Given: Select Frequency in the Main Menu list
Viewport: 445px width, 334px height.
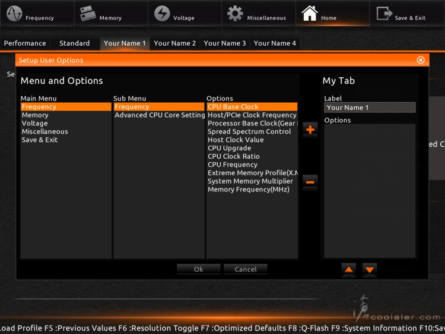Looking at the screenshot, I should click(x=66, y=106).
